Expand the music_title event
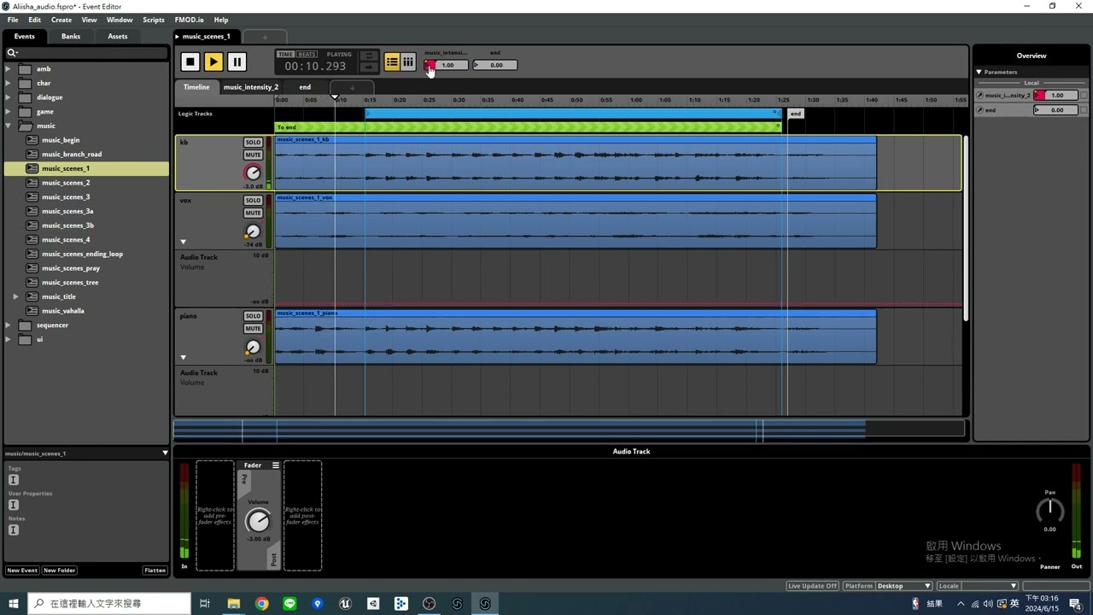Viewport: 1093px width, 615px height. coord(16,296)
